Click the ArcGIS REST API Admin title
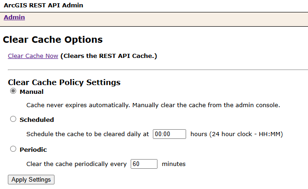308x189 pixels. (43, 5)
